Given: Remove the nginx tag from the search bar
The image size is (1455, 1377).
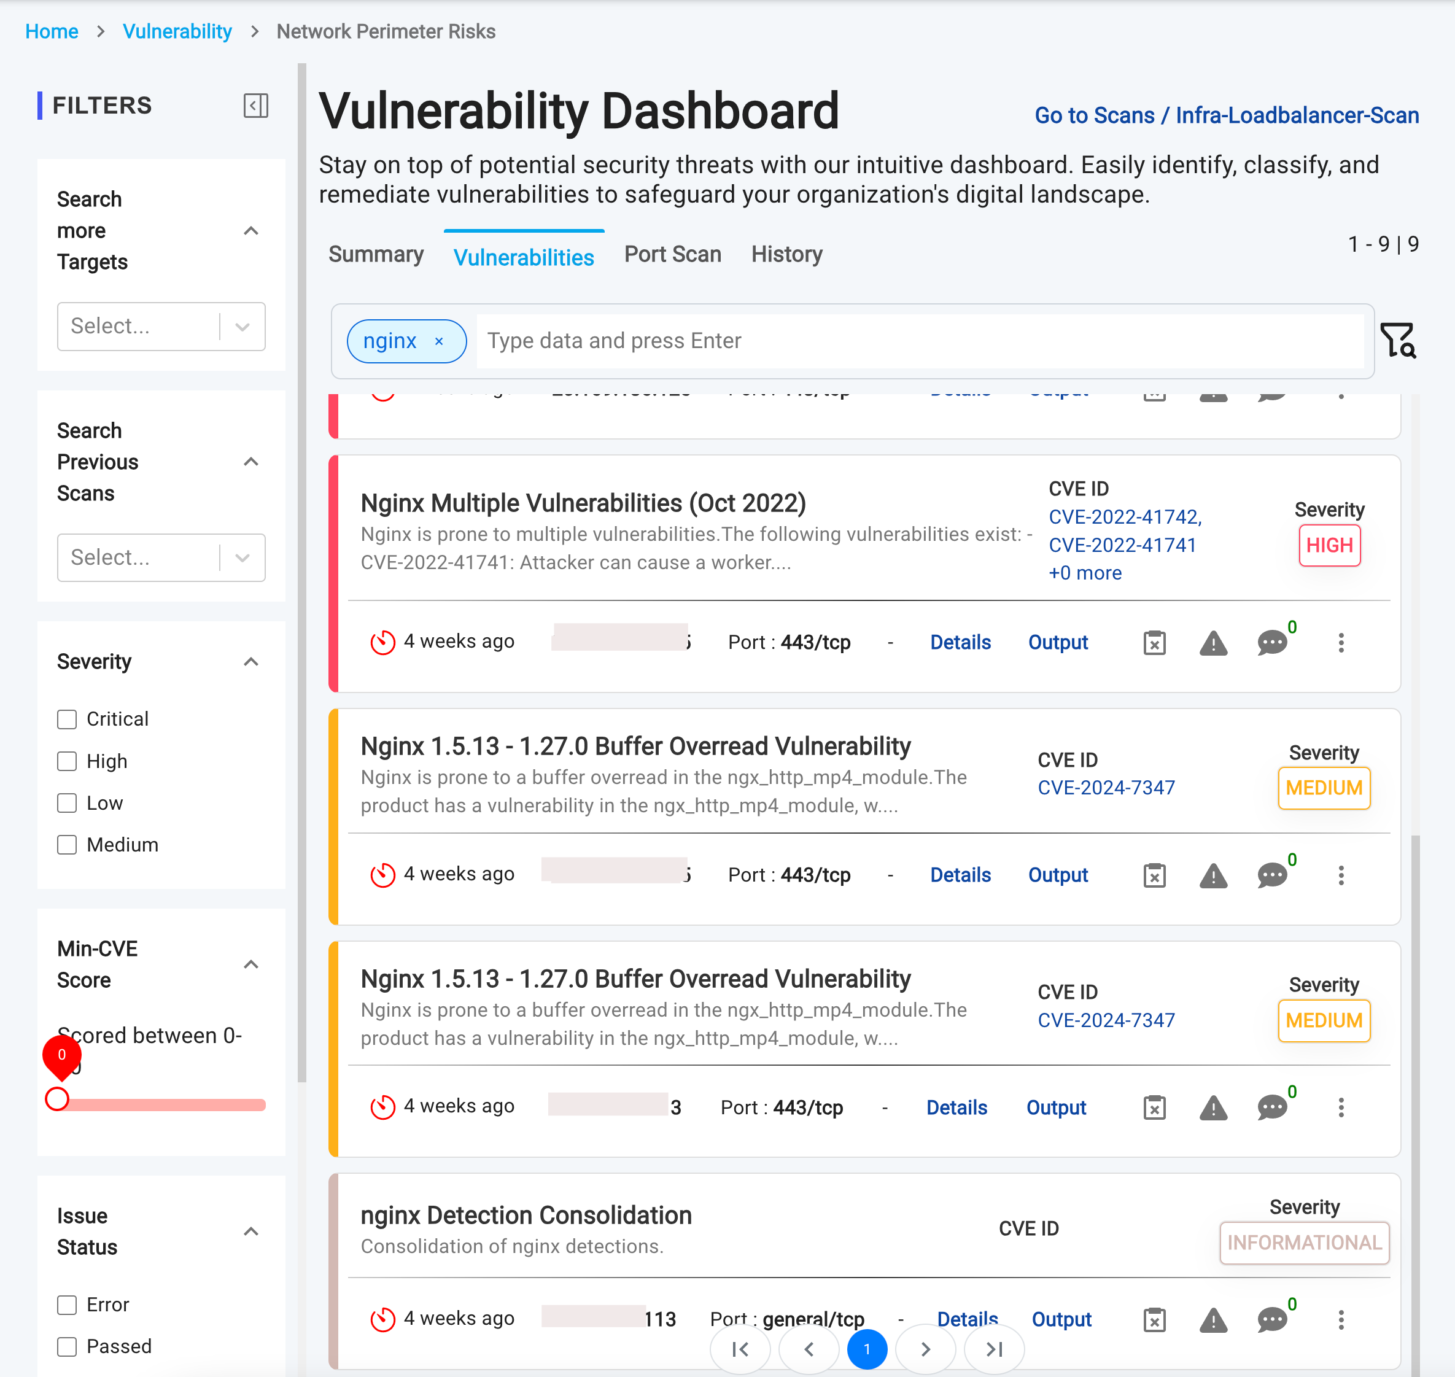Looking at the screenshot, I should coord(440,341).
